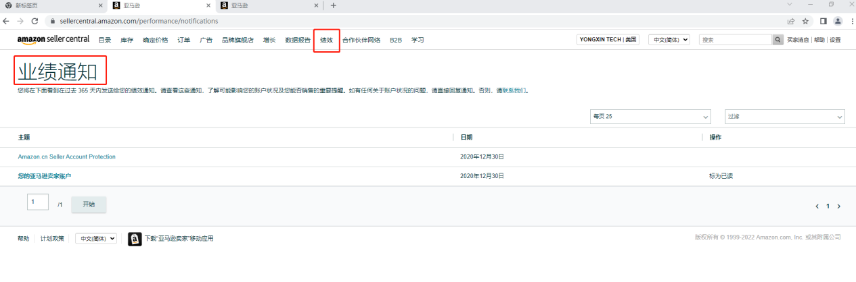Click 下载"亚马逊卖家"移动应用 link
Image resolution: width=856 pixels, height=282 pixels.
179,238
